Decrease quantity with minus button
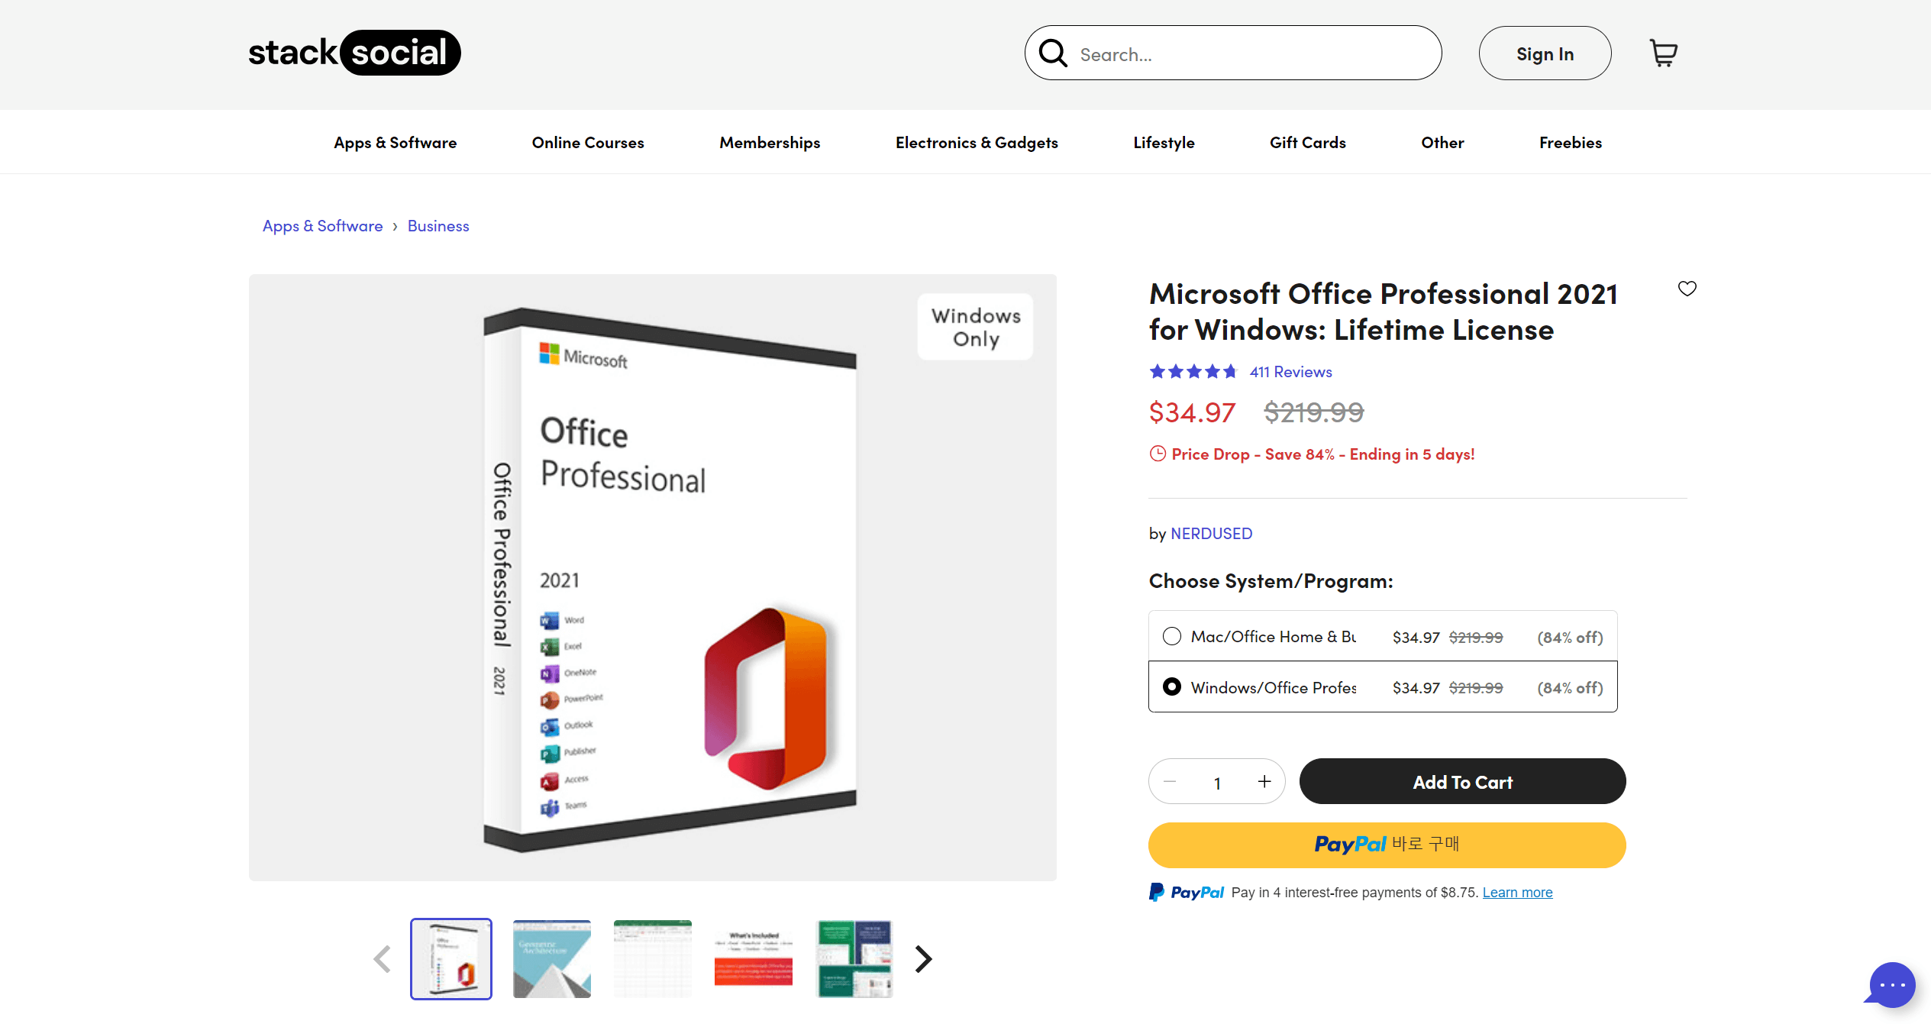 tap(1170, 781)
